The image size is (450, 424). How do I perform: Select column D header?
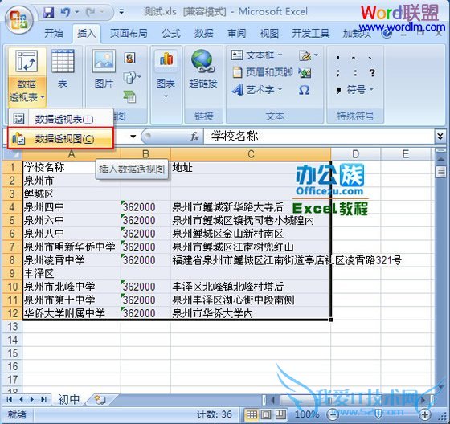click(355, 154)
